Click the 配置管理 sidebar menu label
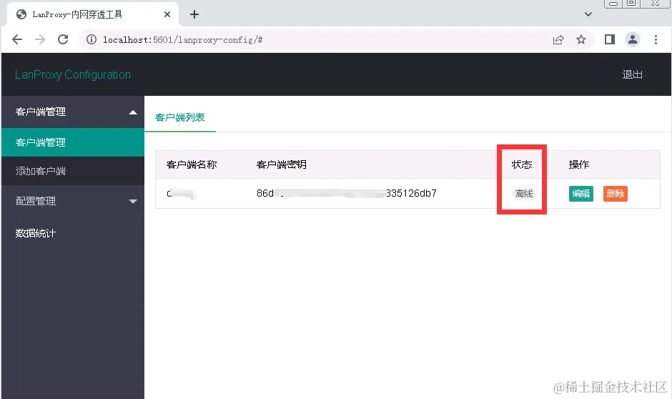This screenshot has width=672, height=399. (x=36, y=201)
